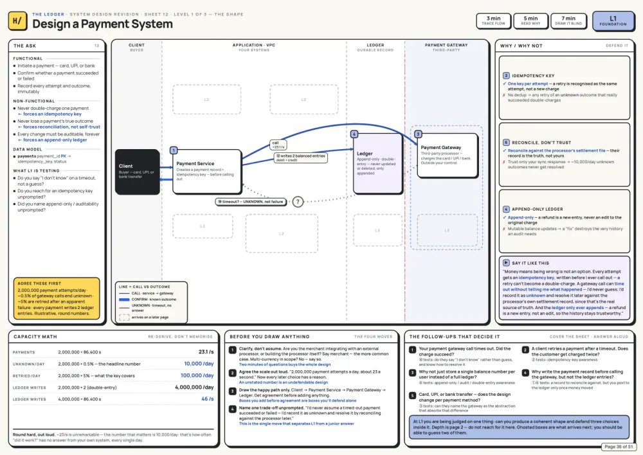
Task: Click 'An unstated number is an undefendable design'
Action: pyautogui.click(x=284, y=382)
